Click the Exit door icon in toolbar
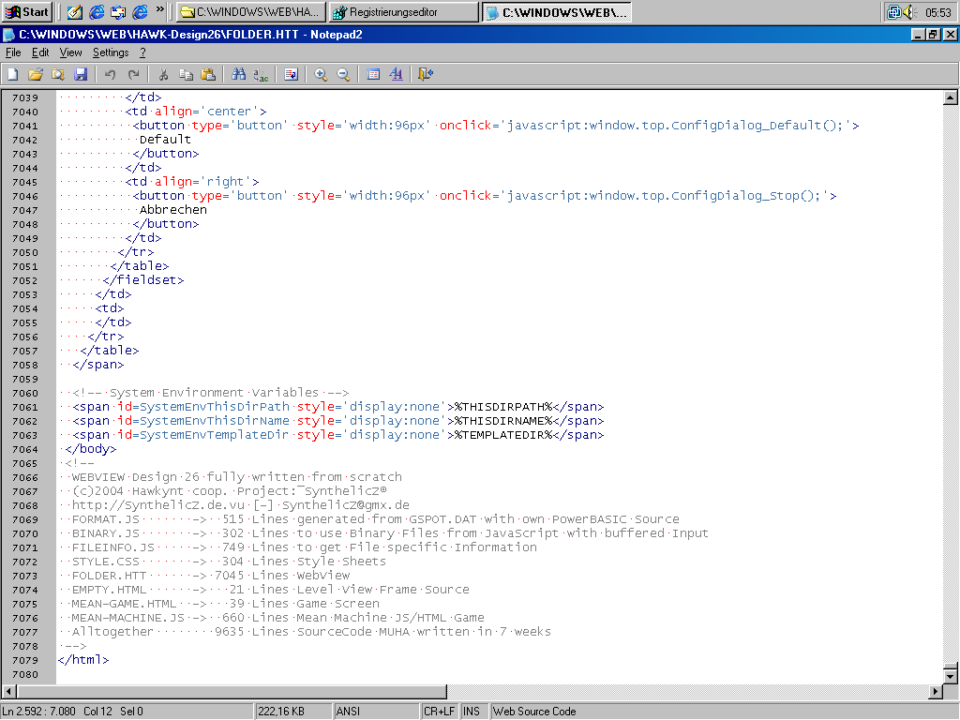 425,75
